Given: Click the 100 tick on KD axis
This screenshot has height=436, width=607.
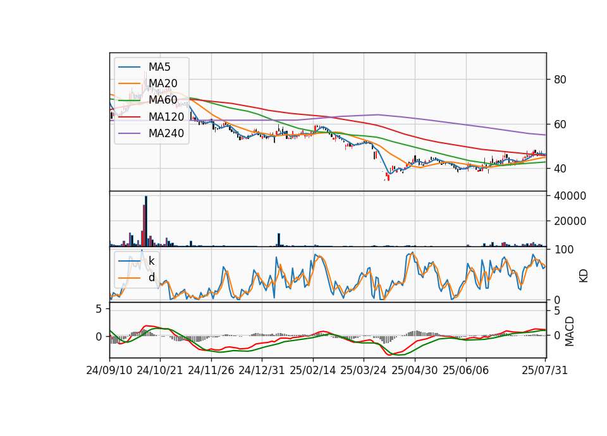Looking at the screenshot, I should point(563,250).
